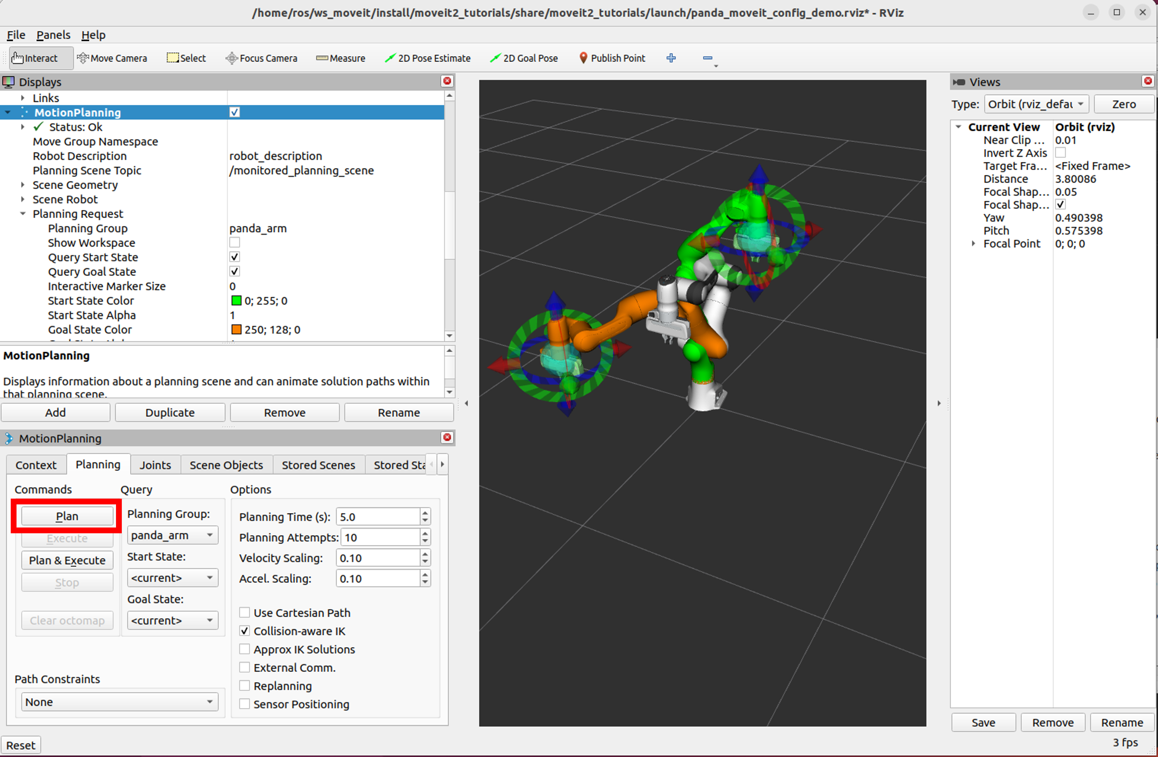Click the Zero button in Views

(1123, 104)
